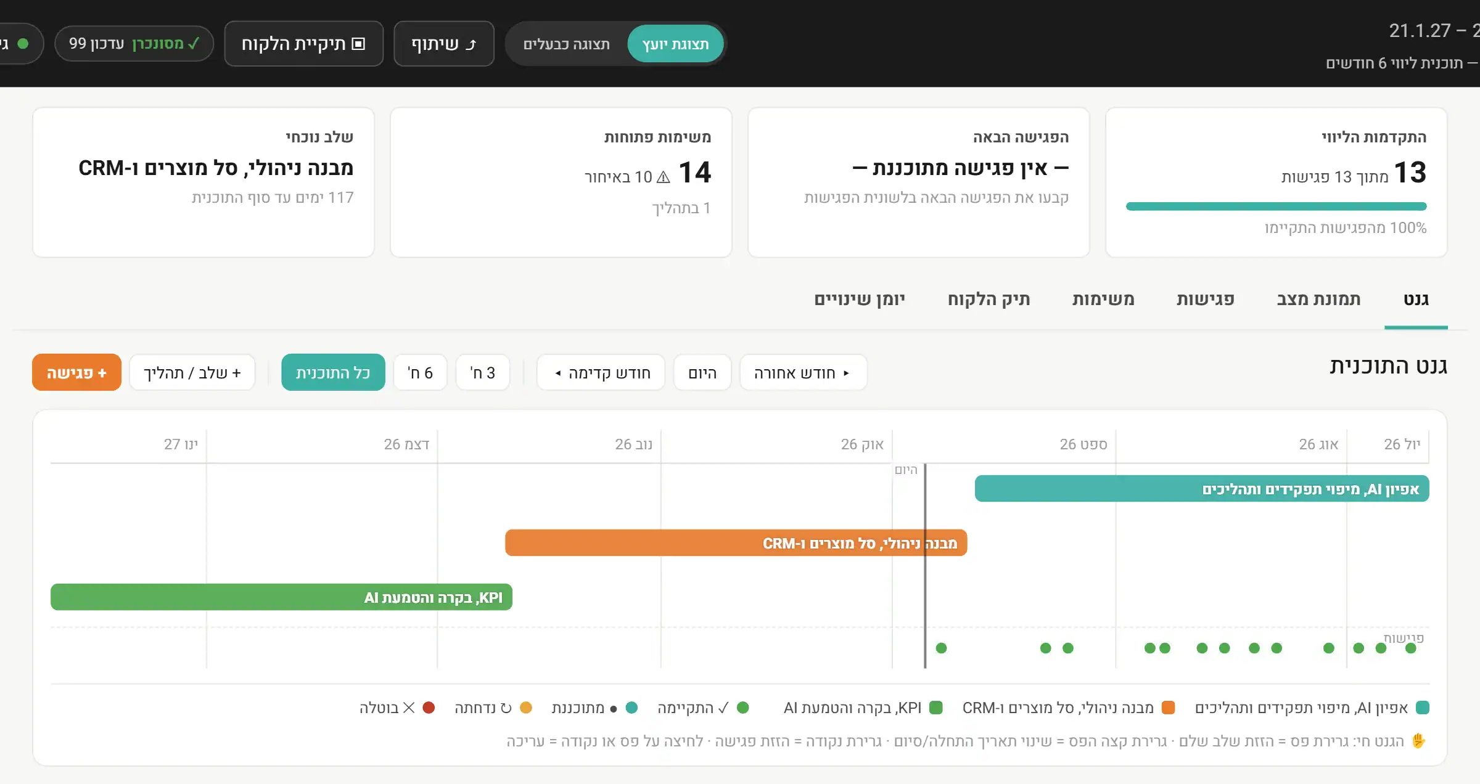Click the green KPI בקרה Gantt bar
The image size is (1480, 784).
pos(281,597)
